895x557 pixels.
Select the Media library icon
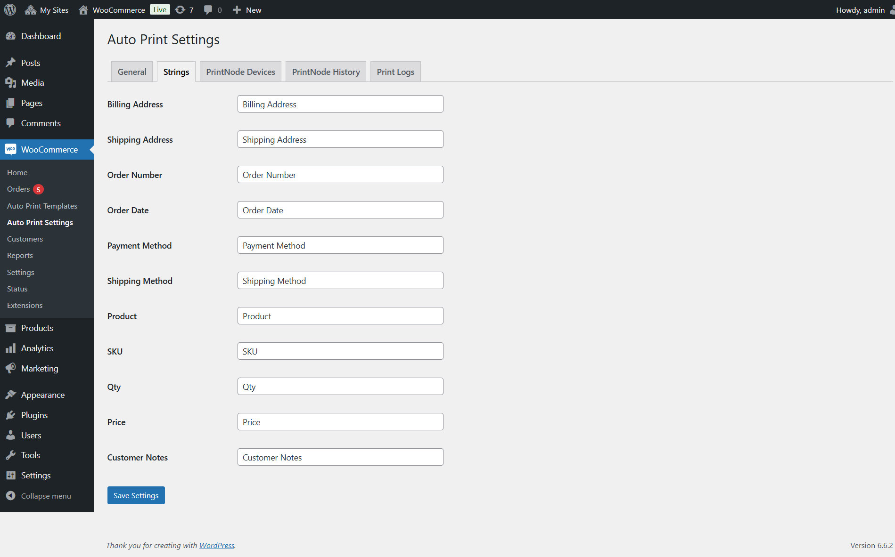click(11, 82)
